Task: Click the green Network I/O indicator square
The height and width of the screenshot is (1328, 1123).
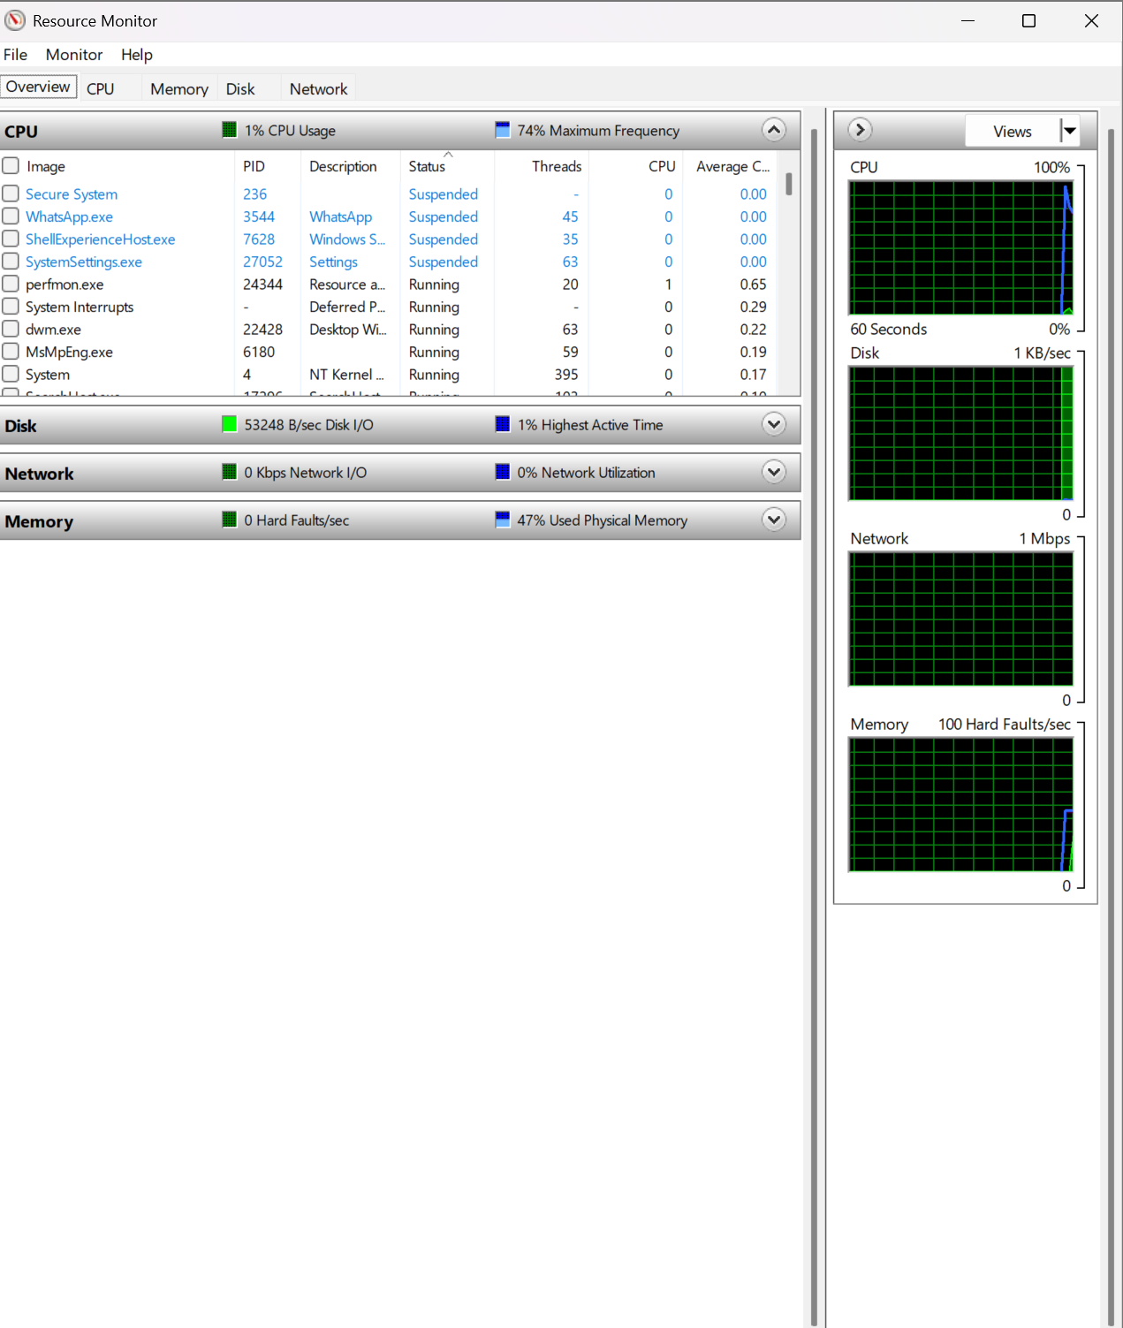Action: pyautogui.click(x=229, y=473)
